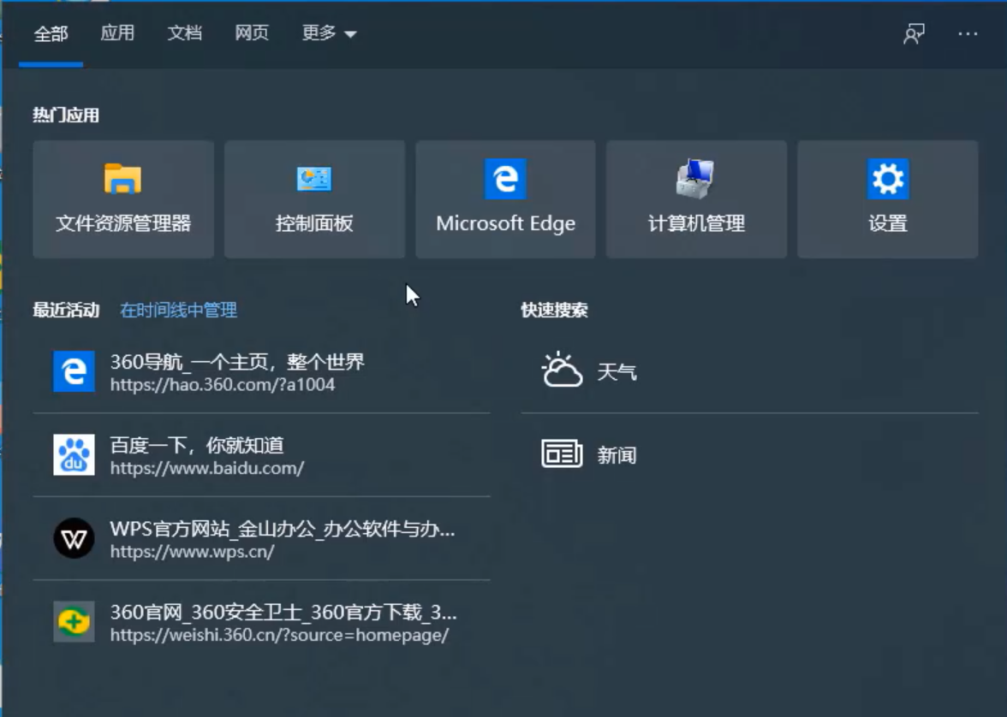Open the File Explorer (文件资源管理器) tile

(x=123, y=199)
